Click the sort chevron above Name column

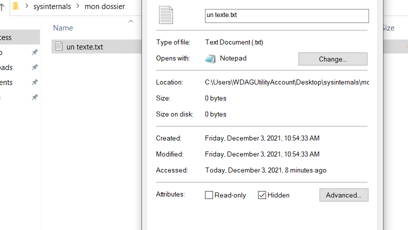click(x=131, y=21)
